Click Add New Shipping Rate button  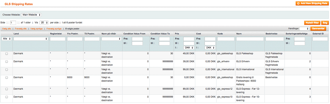pos(312,3)
